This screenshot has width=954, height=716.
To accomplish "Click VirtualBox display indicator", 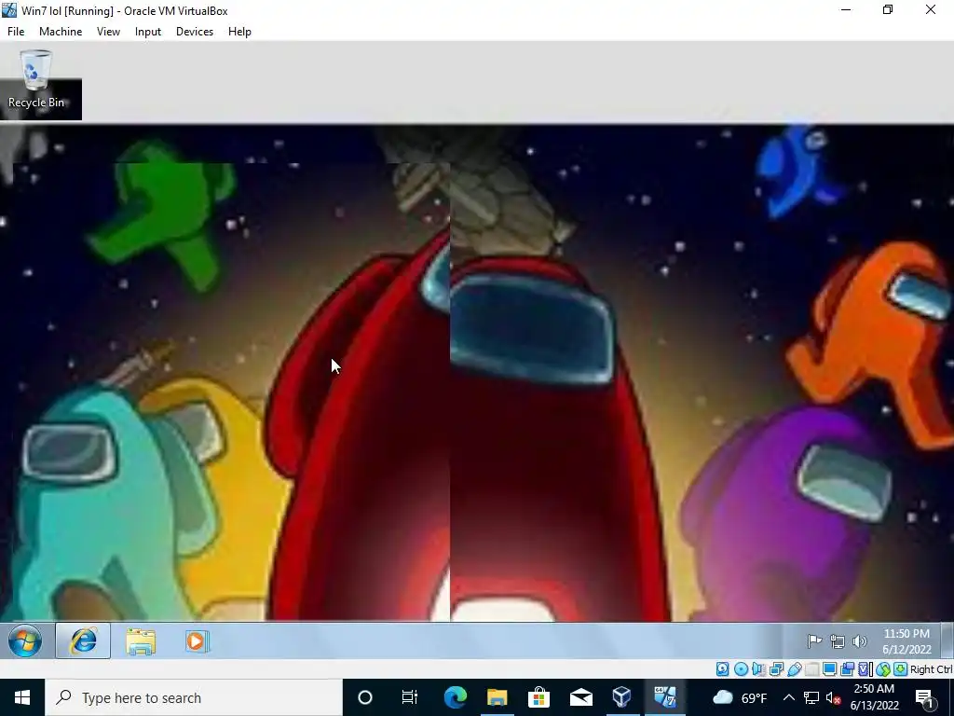I will tap(829, 669).
